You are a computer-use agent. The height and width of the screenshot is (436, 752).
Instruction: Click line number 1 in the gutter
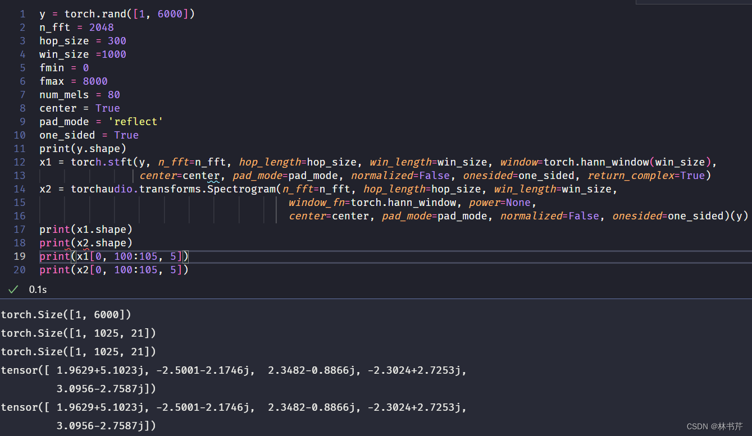click(x=22, y=14)
